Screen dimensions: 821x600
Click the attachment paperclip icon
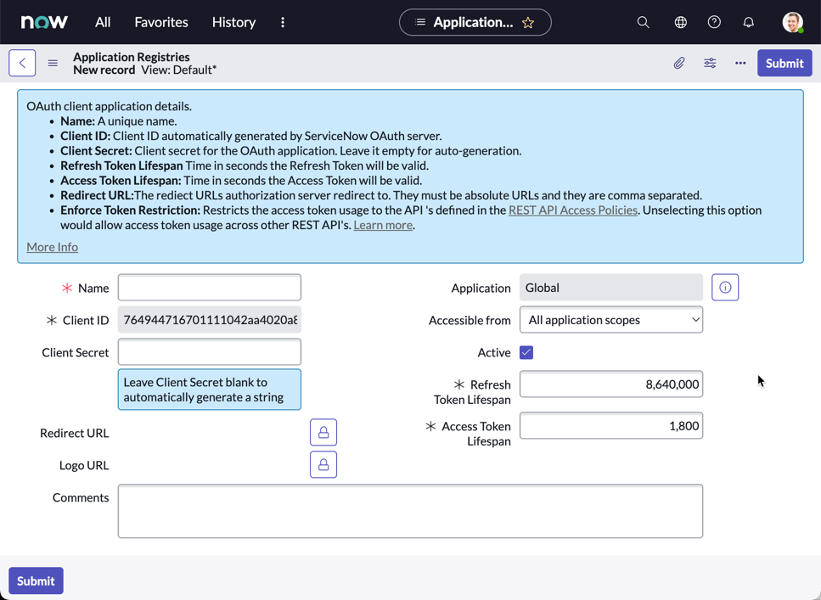coord(679,63)
